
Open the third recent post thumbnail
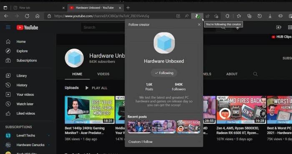coord(189,127)
